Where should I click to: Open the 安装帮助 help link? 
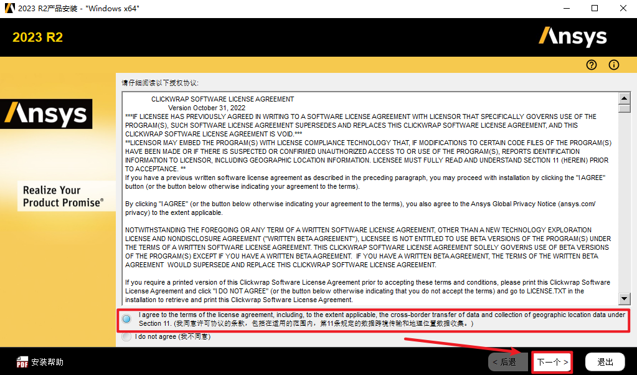(x=47, y=362)
